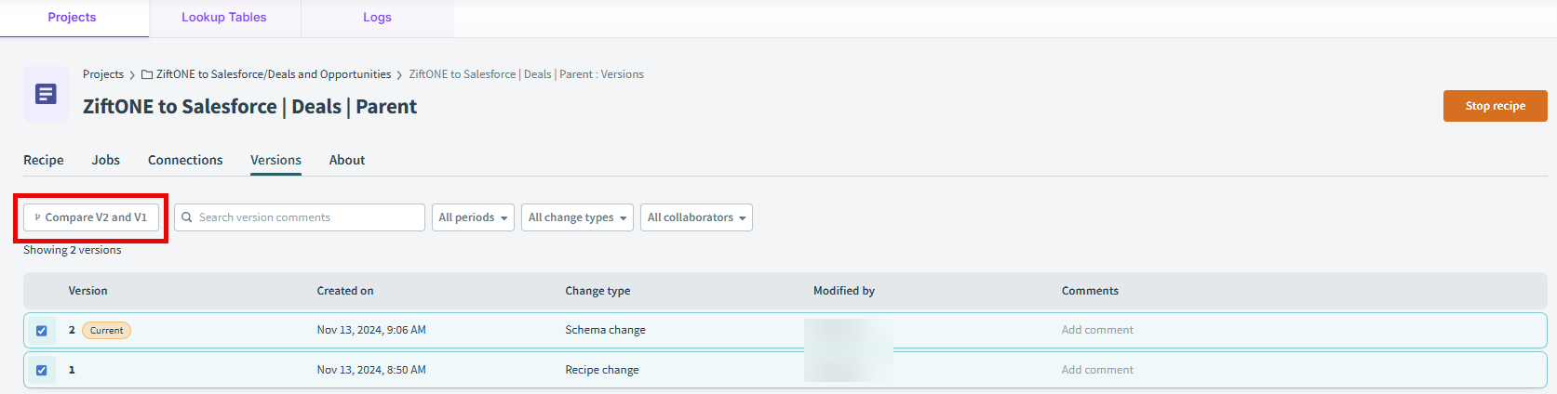Click the recipe title ZiftONE to Salesforce heading
The height and width of the screenshot is (394, 1557).
(x=249, y=107)
